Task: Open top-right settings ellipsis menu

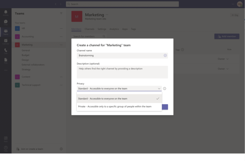Action: pos(233,4)
